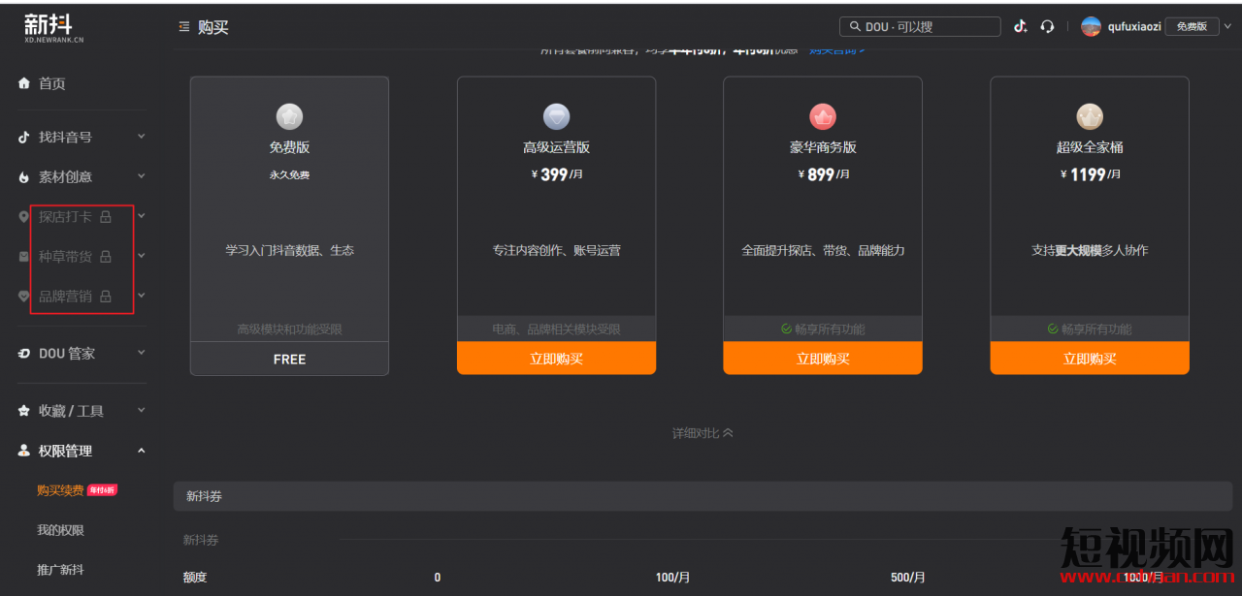Select 我的权限 submenu item

tap(60, 530)
